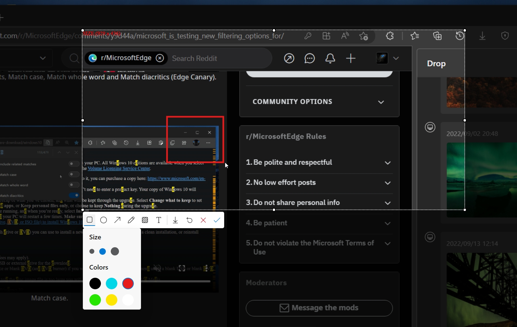The width and height of the screenshot is (517, 327).
Task: Select the pen freehand tool
Action: coord(131,220)
